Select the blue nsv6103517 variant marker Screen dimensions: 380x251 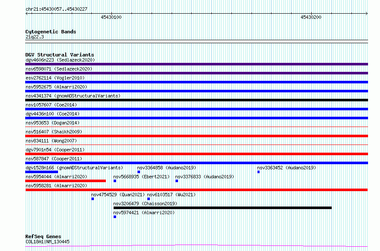click(x=149, y=199)
